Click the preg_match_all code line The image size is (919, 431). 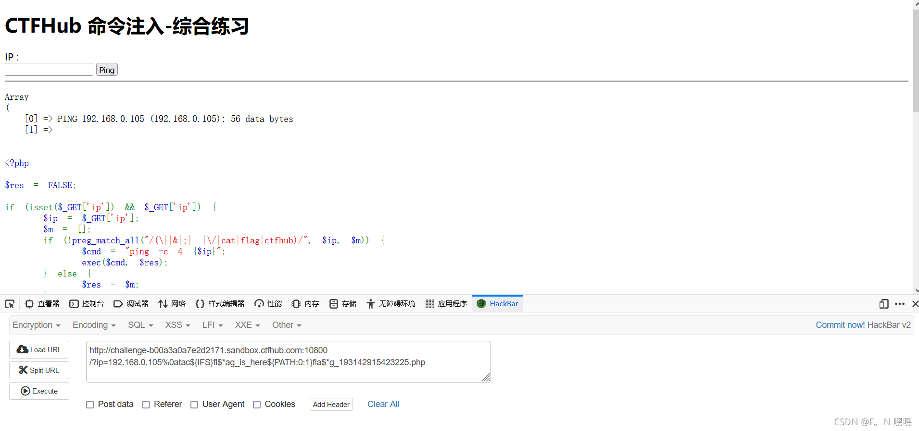[x=214, y=240]
